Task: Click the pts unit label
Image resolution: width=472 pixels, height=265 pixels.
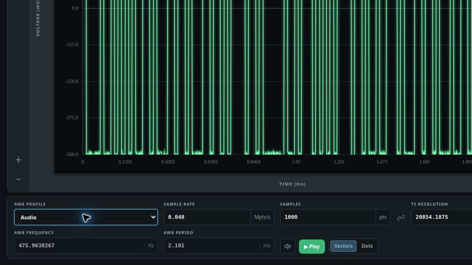Action: click(383, 217)
